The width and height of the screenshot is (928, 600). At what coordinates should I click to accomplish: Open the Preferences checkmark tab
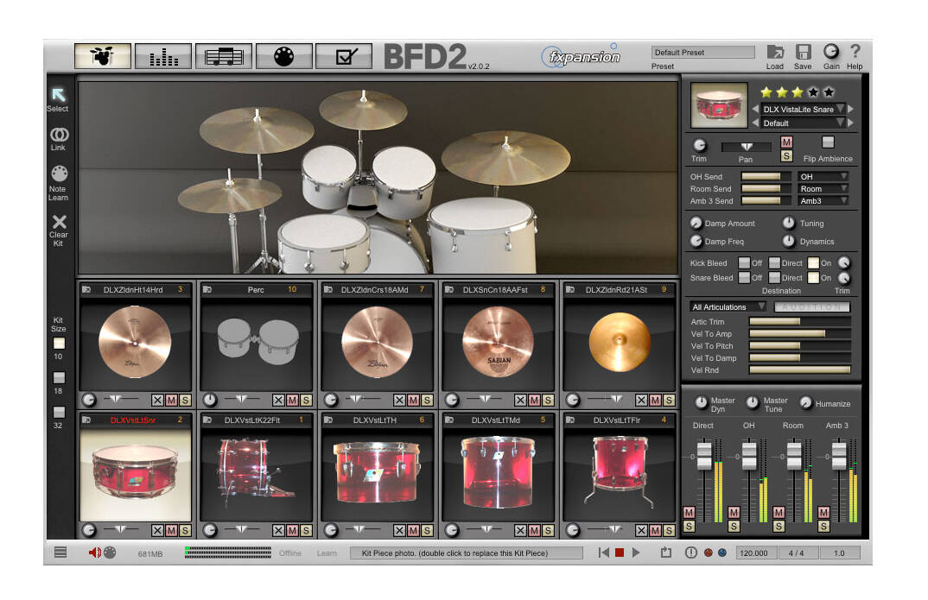tap(345, 57)
